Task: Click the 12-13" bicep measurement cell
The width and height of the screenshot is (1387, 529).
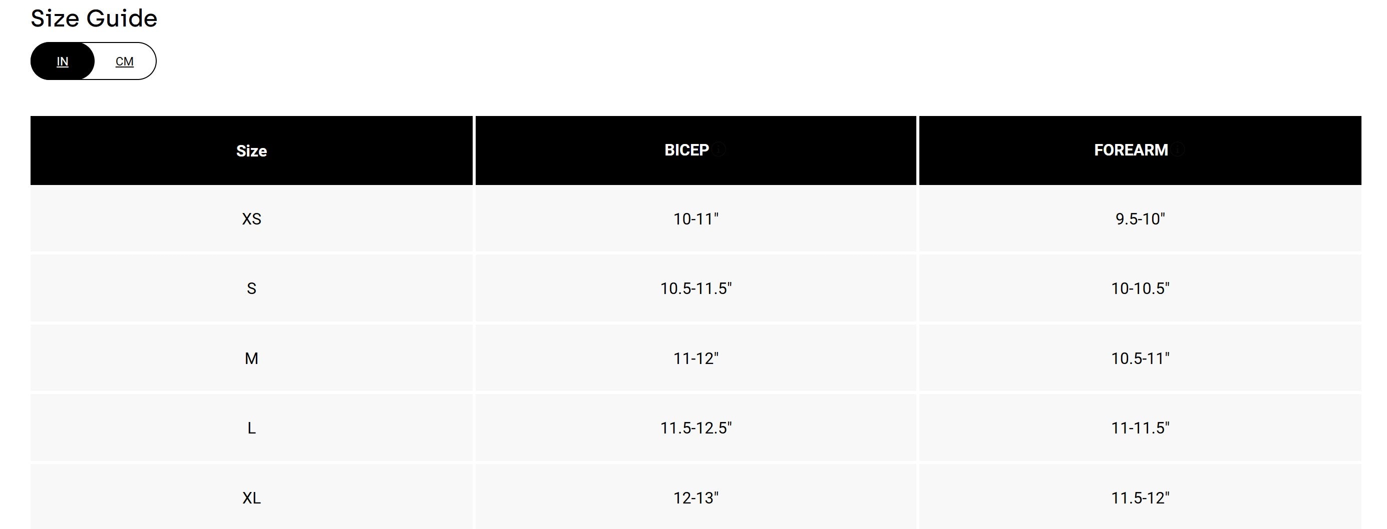Action: tap(696, 498)
